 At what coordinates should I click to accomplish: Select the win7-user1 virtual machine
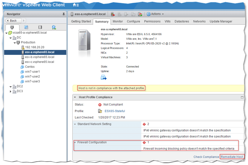coord(32,72)
